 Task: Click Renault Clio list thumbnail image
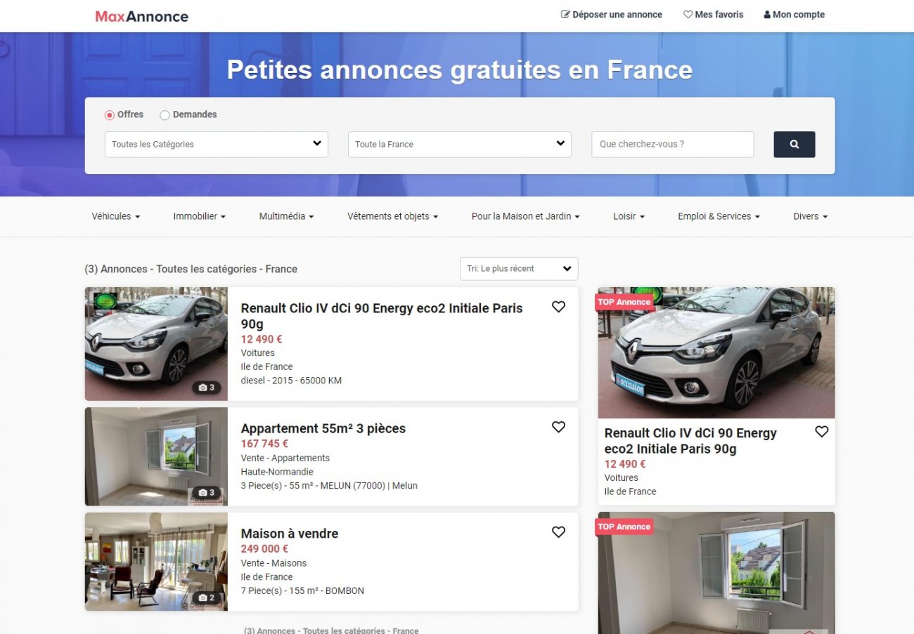156,344
